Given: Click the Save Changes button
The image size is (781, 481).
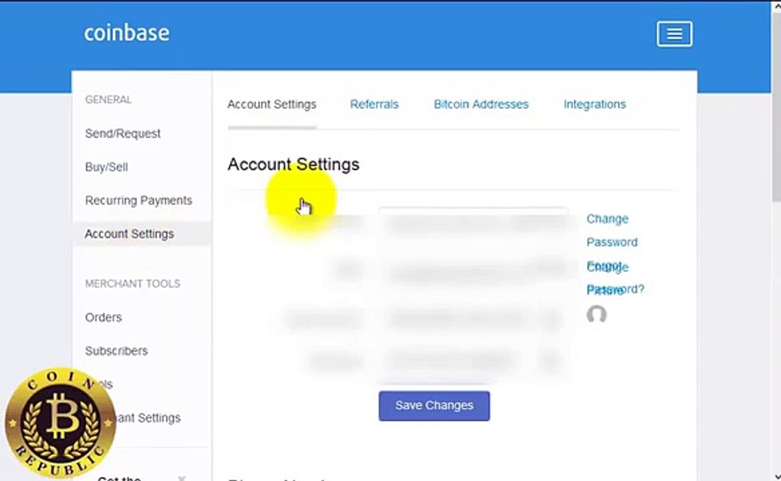Looking at the screenshot, I should [434, 406].
